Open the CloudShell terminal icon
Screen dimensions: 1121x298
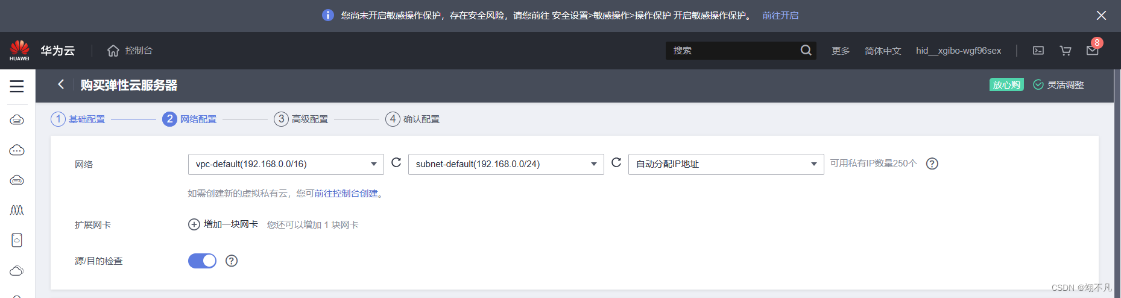1038,51
